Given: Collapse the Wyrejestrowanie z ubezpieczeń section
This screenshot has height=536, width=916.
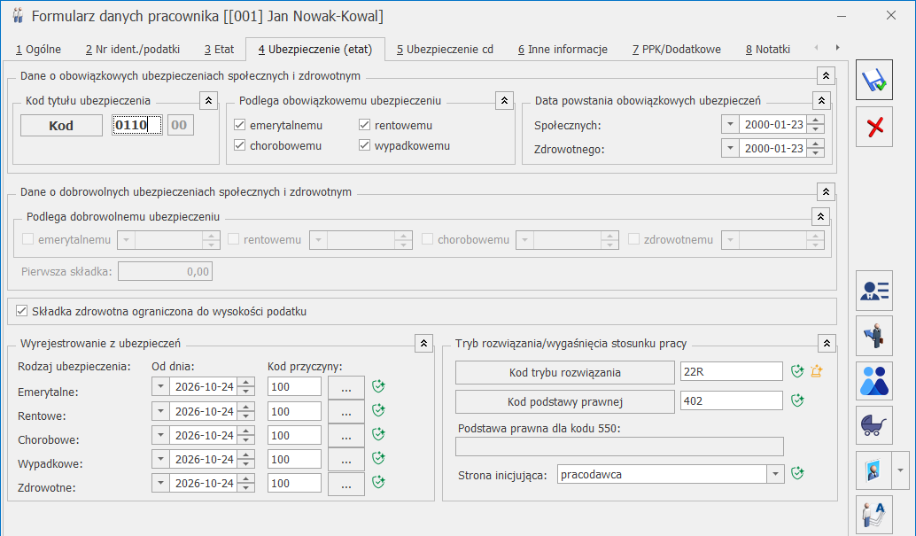Looking at the screenshot, I should (x=423, y=343).
